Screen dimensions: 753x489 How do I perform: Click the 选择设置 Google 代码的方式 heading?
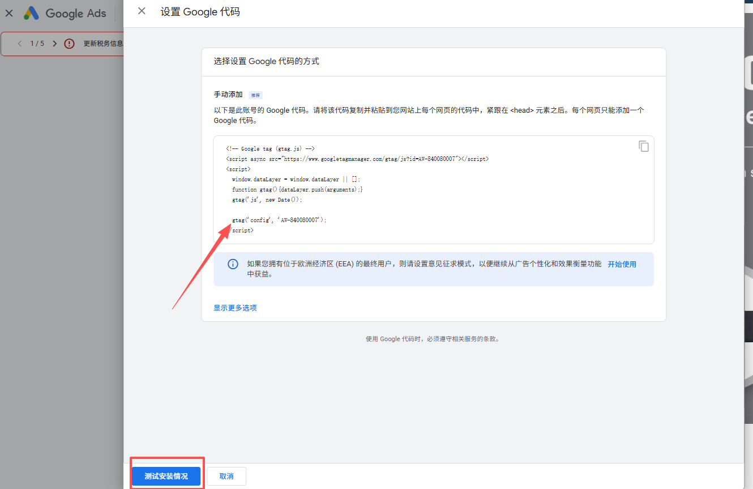click(x=266, y=61)
